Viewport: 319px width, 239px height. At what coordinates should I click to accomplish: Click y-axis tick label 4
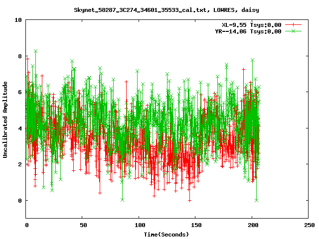click(20, 128)
